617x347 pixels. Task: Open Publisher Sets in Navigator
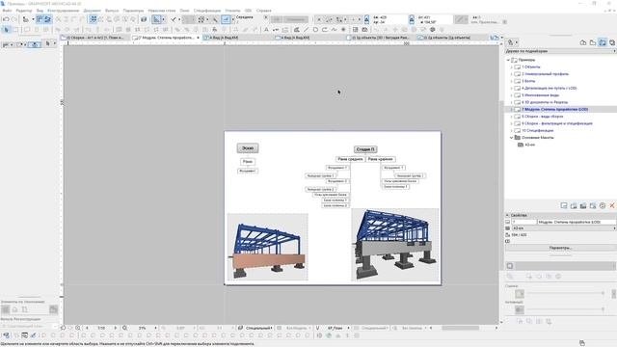612,42
